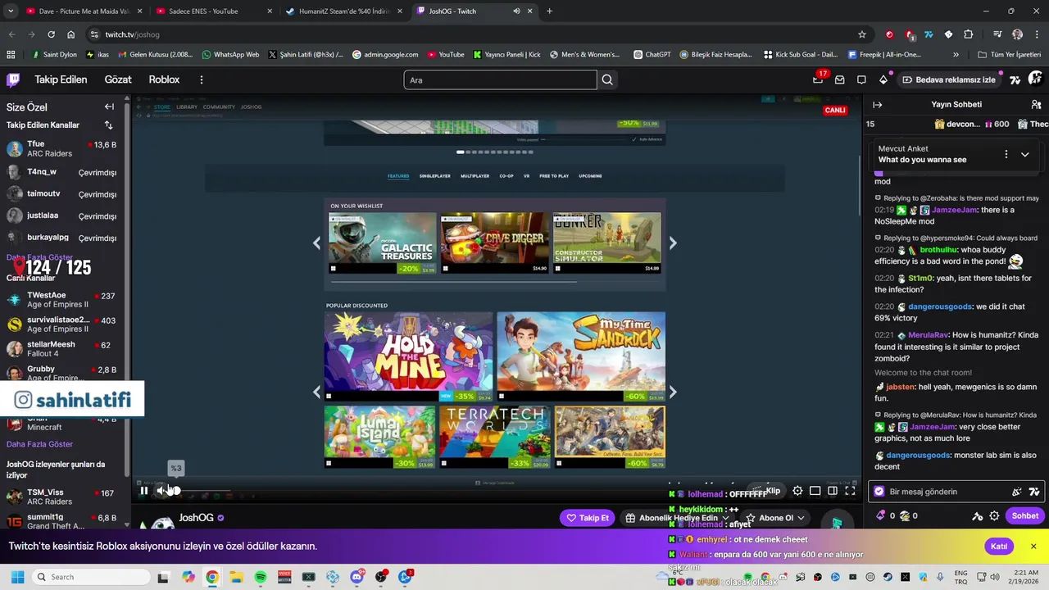Open the Twitch home logo

[x=13, y=79]
